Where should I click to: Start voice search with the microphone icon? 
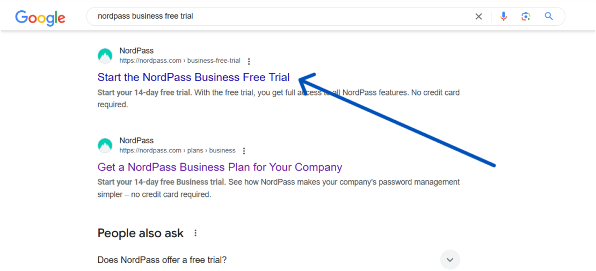point(503,17)
